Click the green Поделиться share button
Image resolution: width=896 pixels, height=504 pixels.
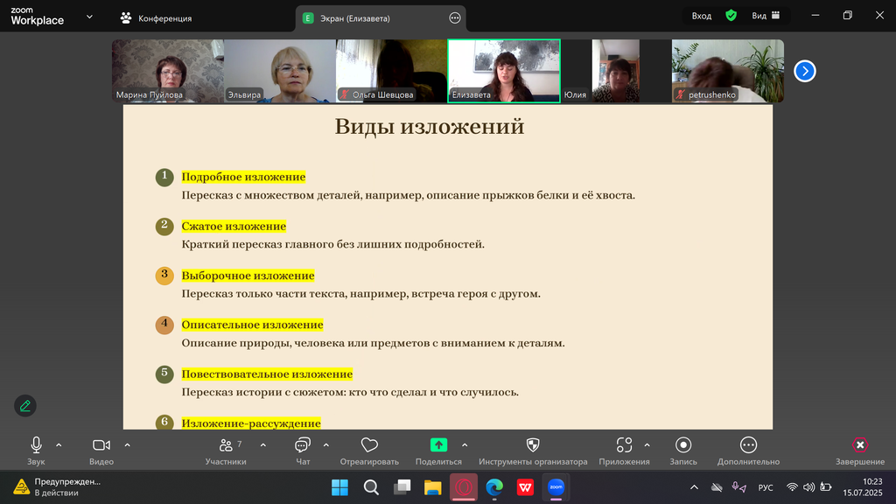[x=438, y=445]
